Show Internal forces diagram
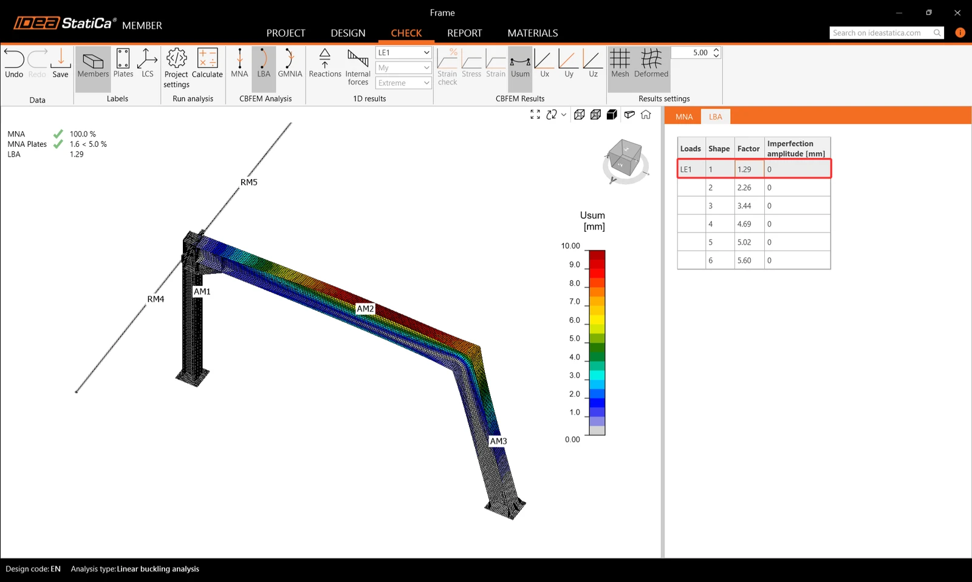Viewport: 972px width, 582px height. 358,67
